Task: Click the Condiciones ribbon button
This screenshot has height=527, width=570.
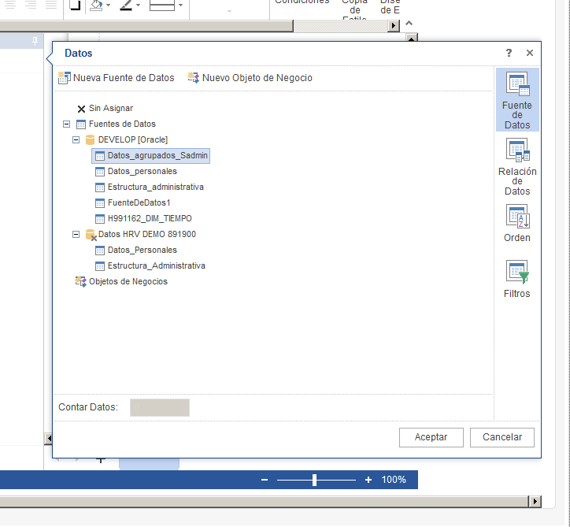Action: coord(302,2)
